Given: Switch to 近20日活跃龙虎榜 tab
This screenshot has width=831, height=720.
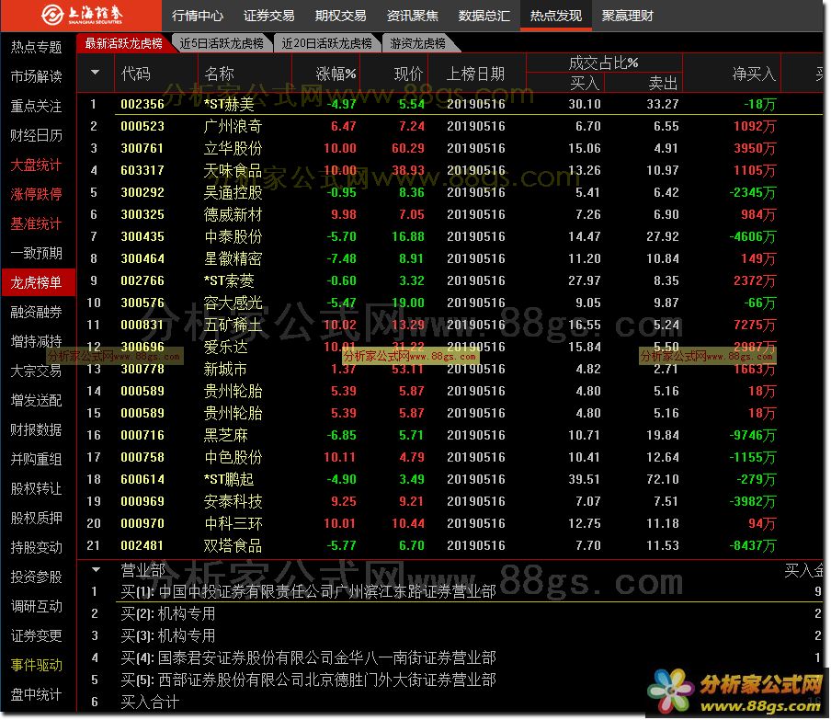Looking at the screenshot, I should coord(326,43).
